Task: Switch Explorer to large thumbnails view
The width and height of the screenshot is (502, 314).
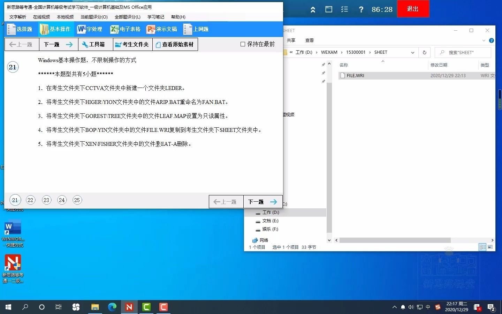Action: (490, 247)
